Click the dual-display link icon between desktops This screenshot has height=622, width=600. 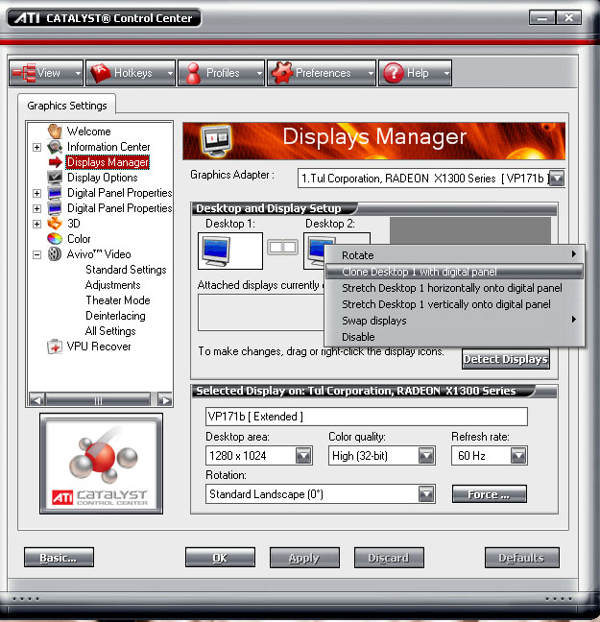click(x=282, y=248)
